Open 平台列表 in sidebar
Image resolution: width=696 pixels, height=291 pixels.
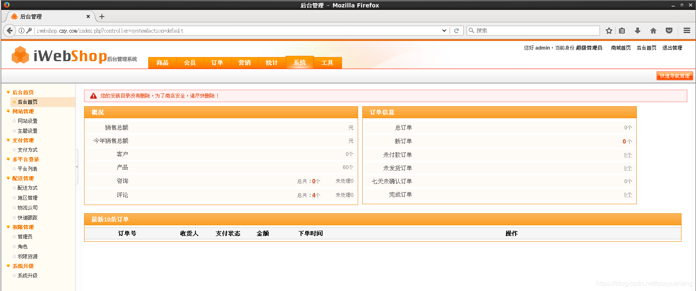(27, 169)
